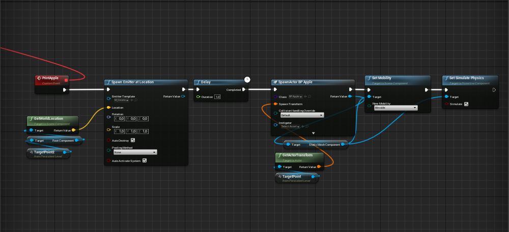This screenshot has width=509, height=232.
Task: Click the Delay Duration value field
Action: 217,96
